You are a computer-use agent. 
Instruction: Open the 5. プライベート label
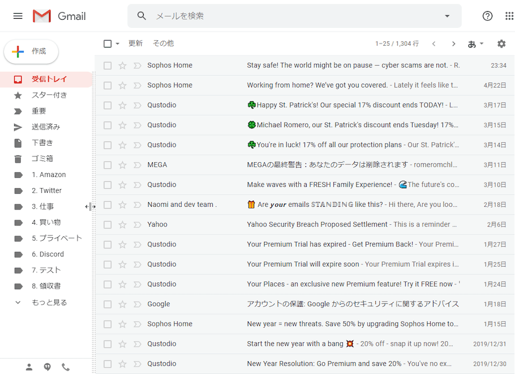coord(46,238)
